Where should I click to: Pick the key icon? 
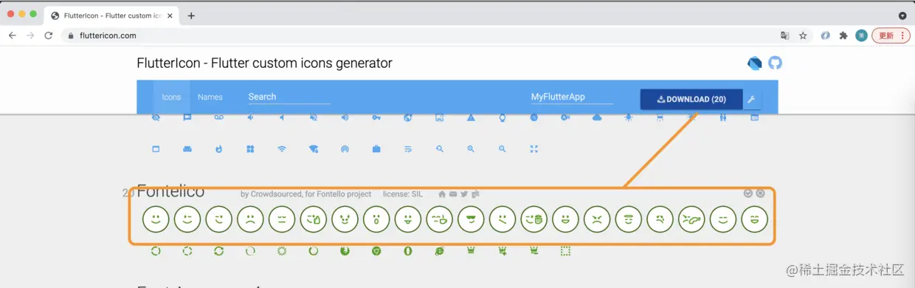point(376,117)
